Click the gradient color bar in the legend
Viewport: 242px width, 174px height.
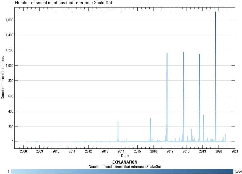point(122,171)
